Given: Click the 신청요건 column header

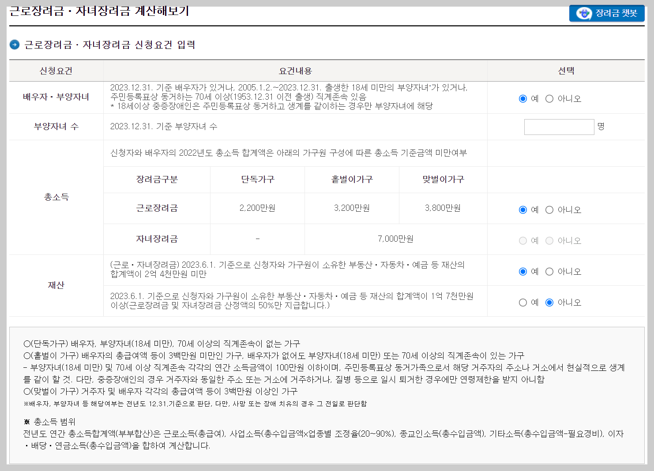Looking at the screenshot, I should pyautogui.click(x=56, y=71).
